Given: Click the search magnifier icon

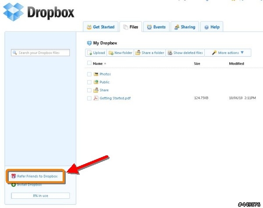Looking at the screenshot, I should [15, 53].
